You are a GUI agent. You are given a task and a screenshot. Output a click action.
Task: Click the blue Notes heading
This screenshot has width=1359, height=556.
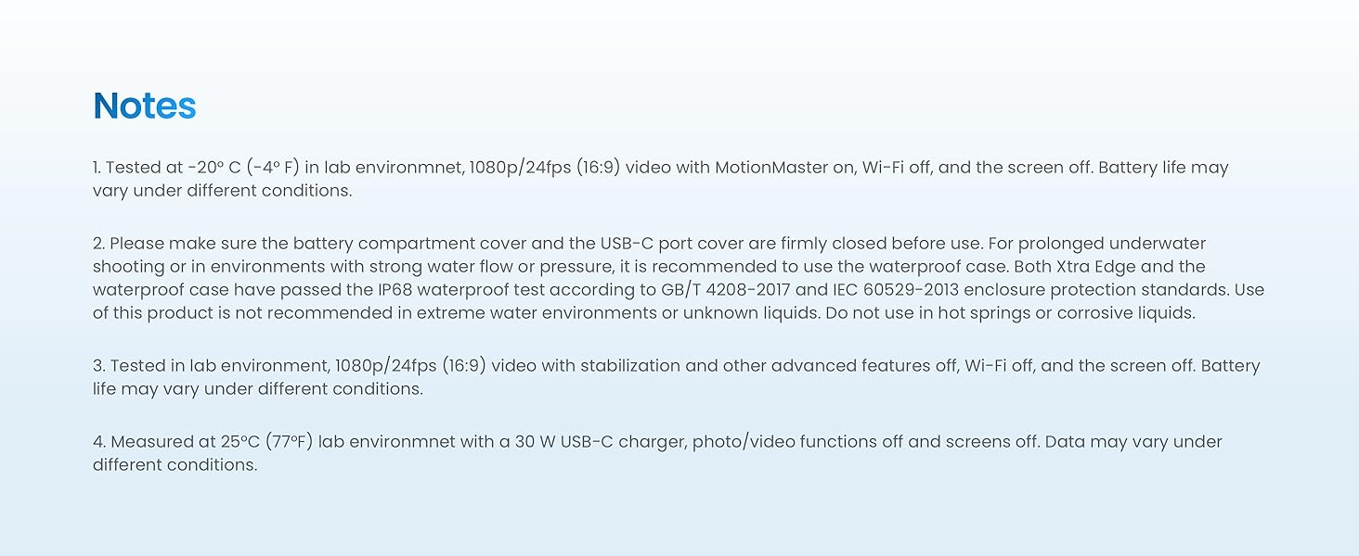click(144, 107)
